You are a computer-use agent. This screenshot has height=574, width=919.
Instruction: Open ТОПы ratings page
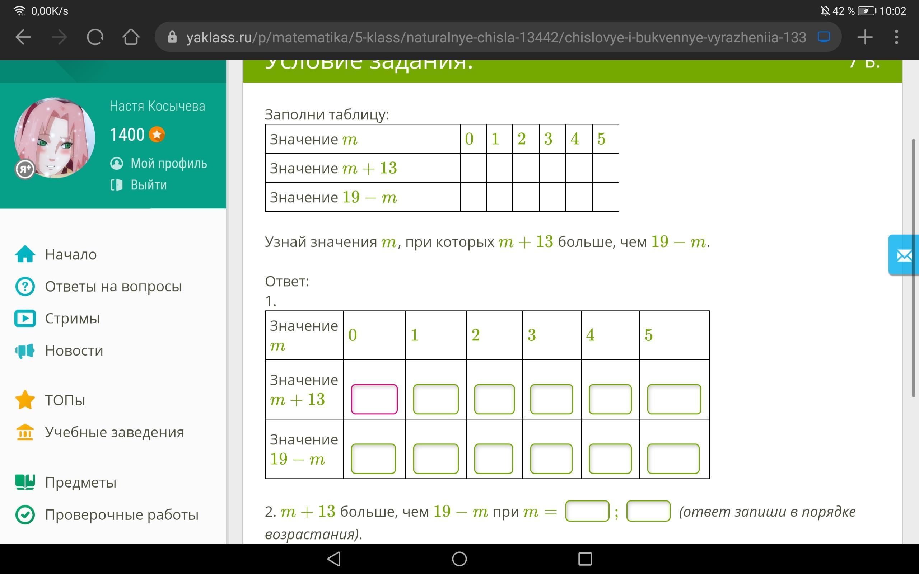tap(65, 400)
